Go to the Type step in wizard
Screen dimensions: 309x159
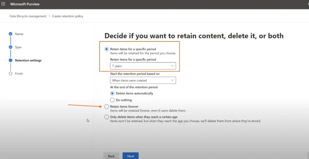pyautogui.click(x=18, y=47)
